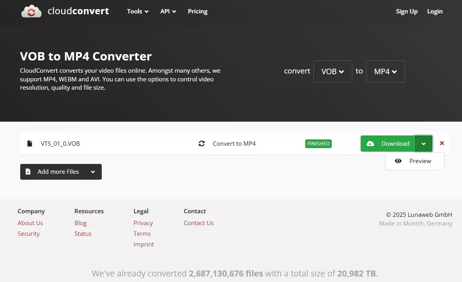Click the conversion arrows icon before Convert to MP4
Viewport: 462px width, 282px height.
click(202, 144)
